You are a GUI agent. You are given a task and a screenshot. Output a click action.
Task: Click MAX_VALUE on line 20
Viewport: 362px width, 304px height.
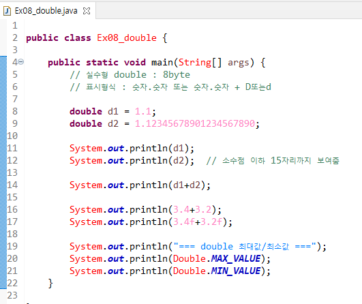point(236,258)
